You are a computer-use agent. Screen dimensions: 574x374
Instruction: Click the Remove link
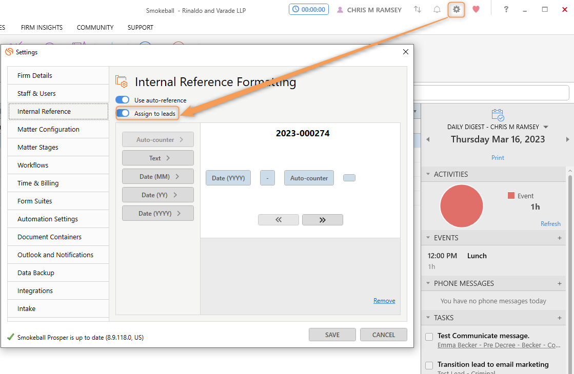[x=384, y=301]
